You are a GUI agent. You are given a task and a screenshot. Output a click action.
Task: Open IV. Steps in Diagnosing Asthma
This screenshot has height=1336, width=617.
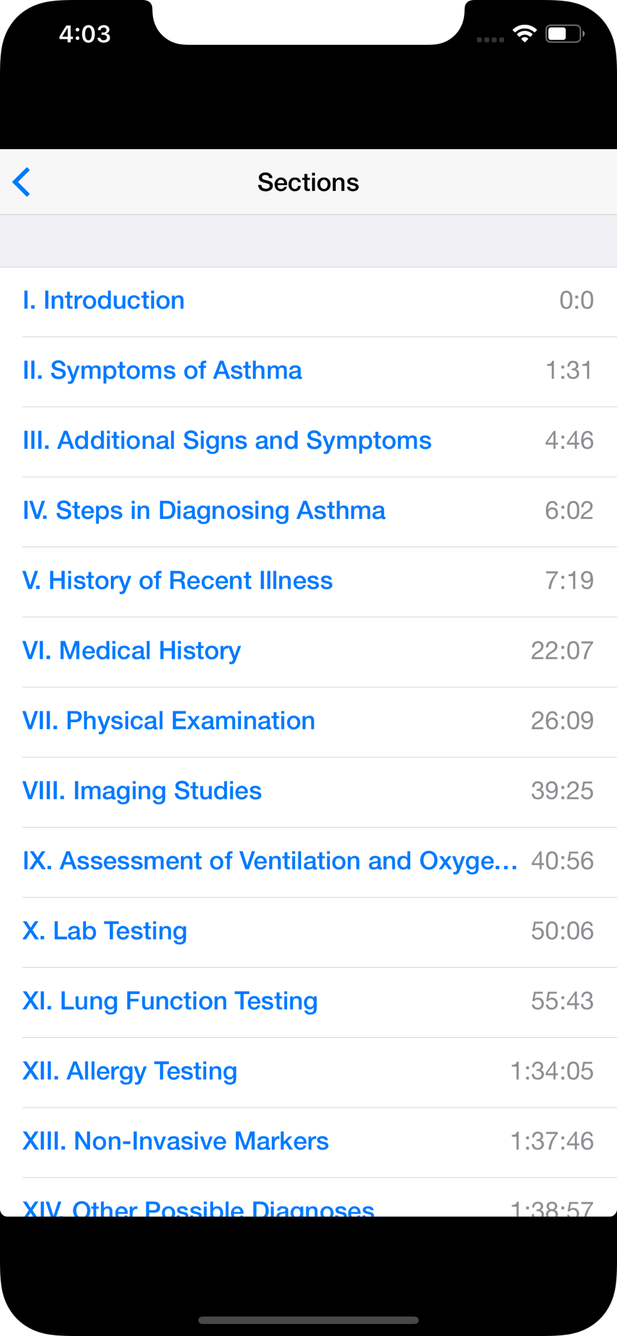click(308, 512)
